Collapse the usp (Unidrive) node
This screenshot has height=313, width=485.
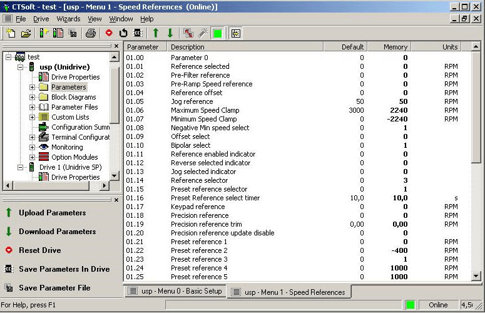[21, 67]
